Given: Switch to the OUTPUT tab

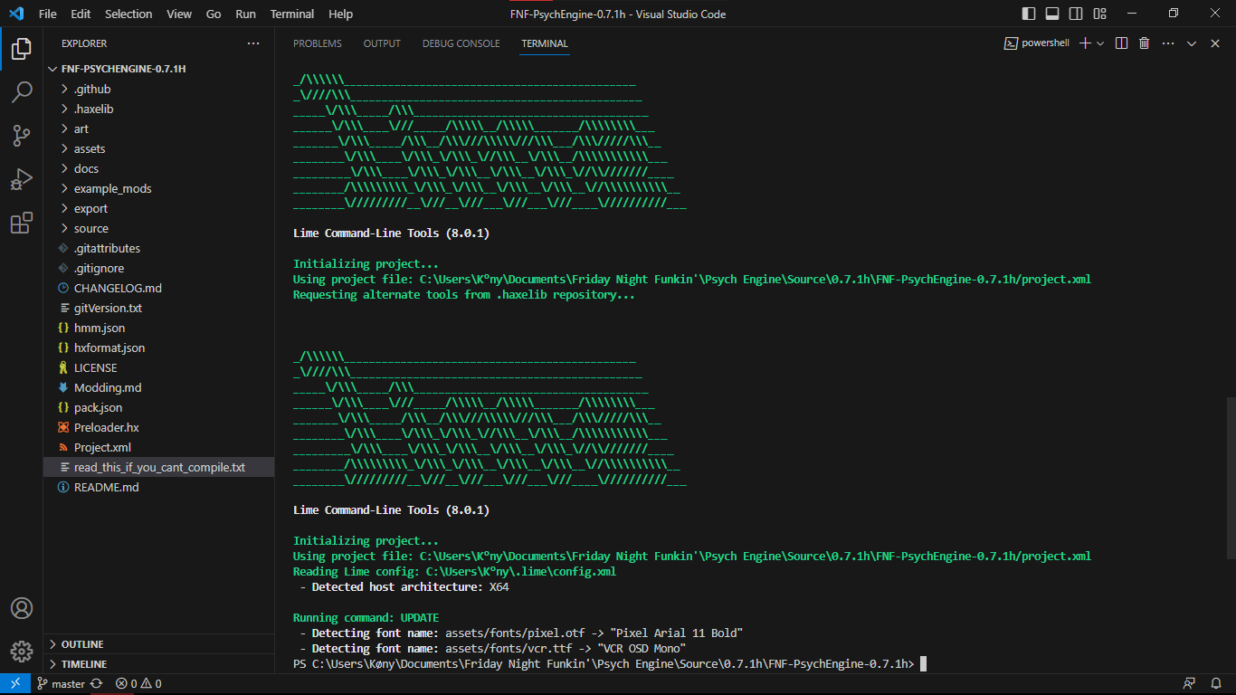Looking at the screenshot, I should coord(381,43).
